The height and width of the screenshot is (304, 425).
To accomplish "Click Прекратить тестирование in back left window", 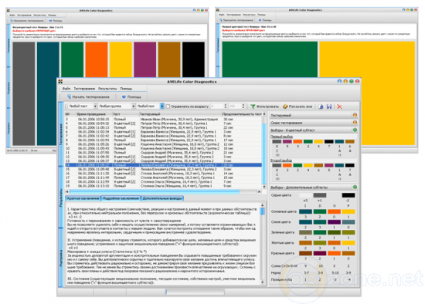I will point(27,21).
